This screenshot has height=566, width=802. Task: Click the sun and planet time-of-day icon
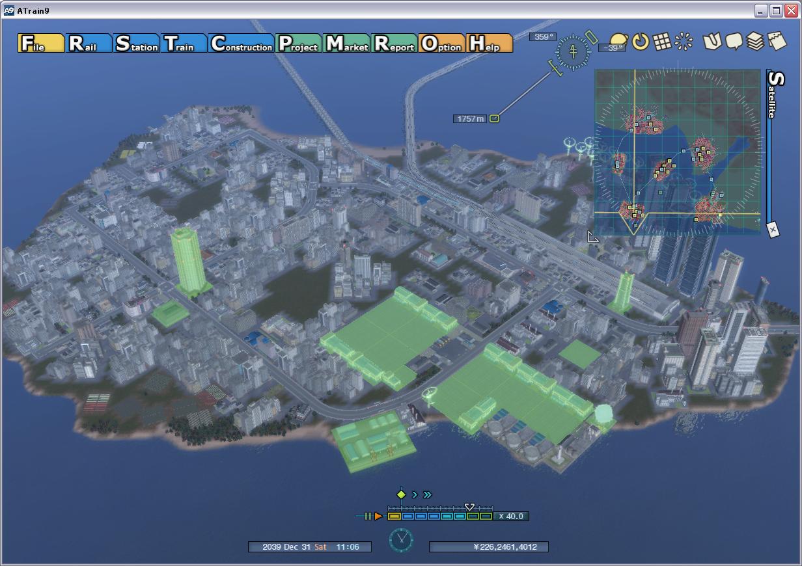click(619, 41)
